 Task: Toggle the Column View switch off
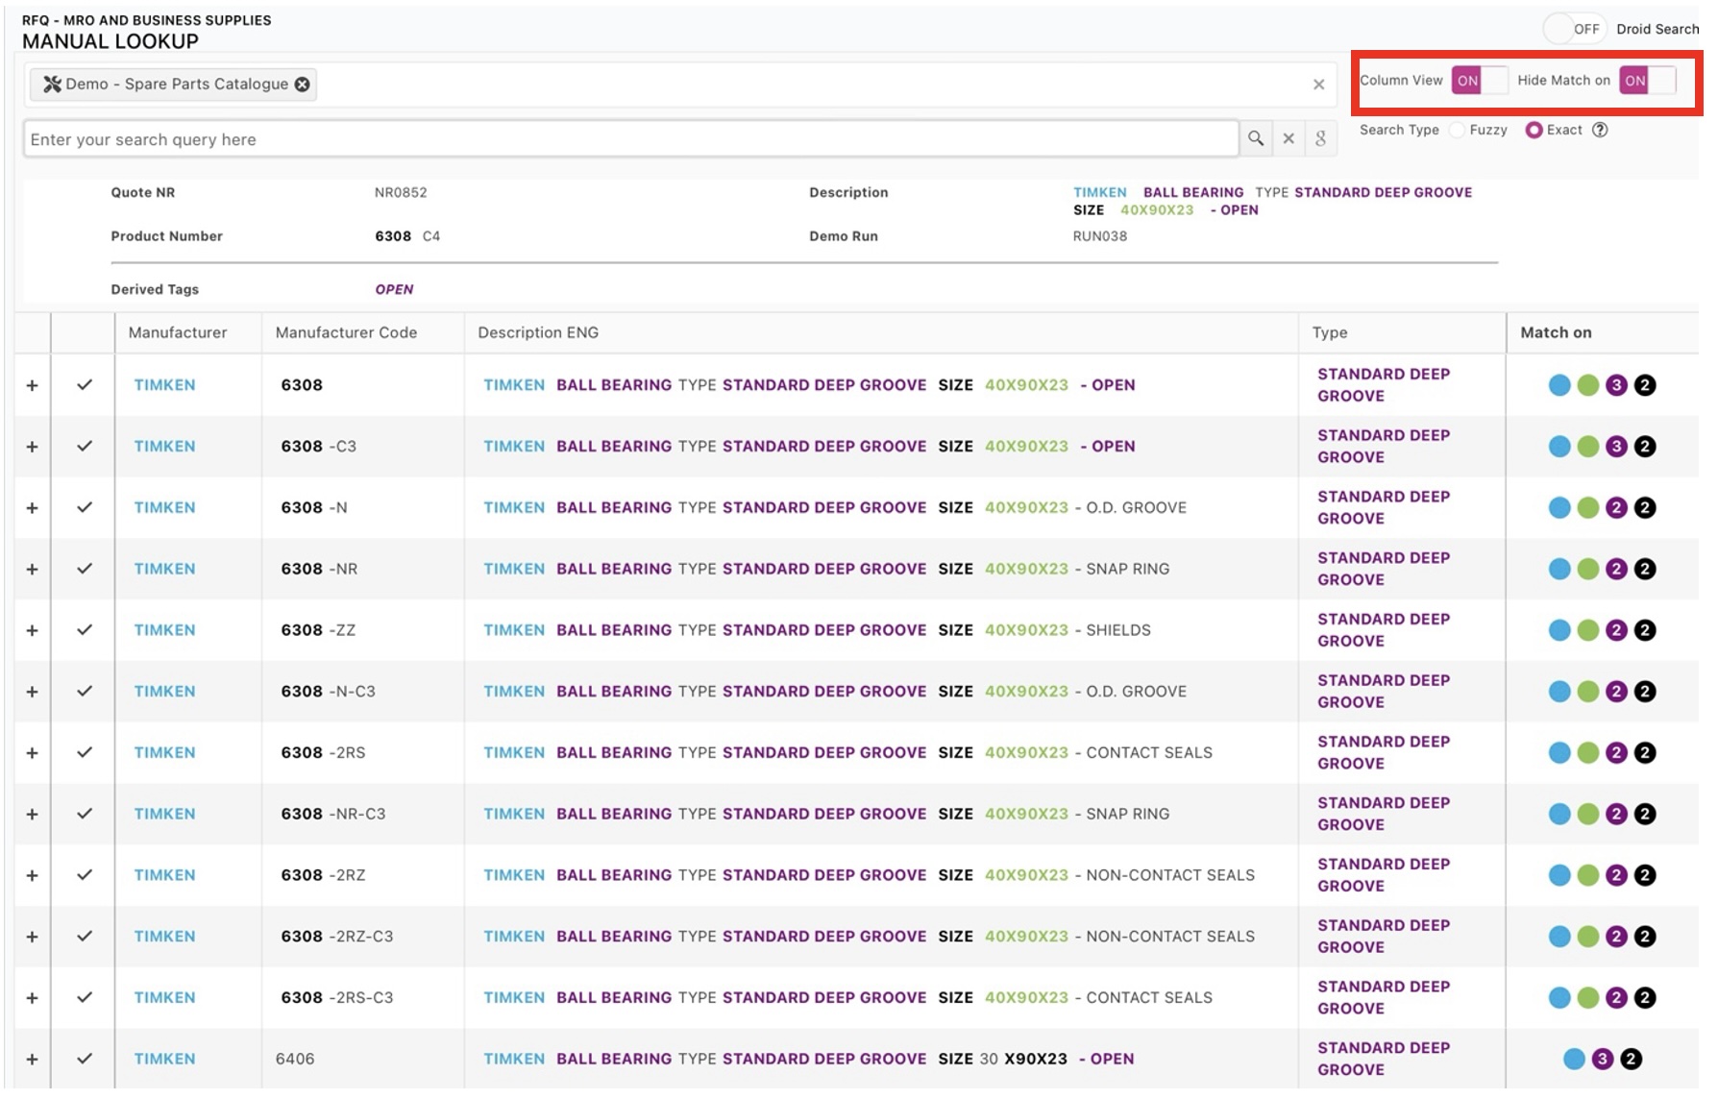(1480, 81)
